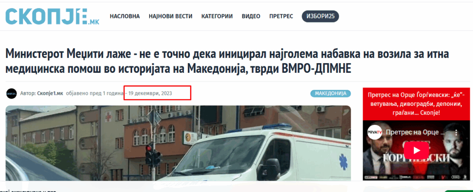Click the Скопје1.мк site logo
Screen dimensions: 473x192
(52, 17)
